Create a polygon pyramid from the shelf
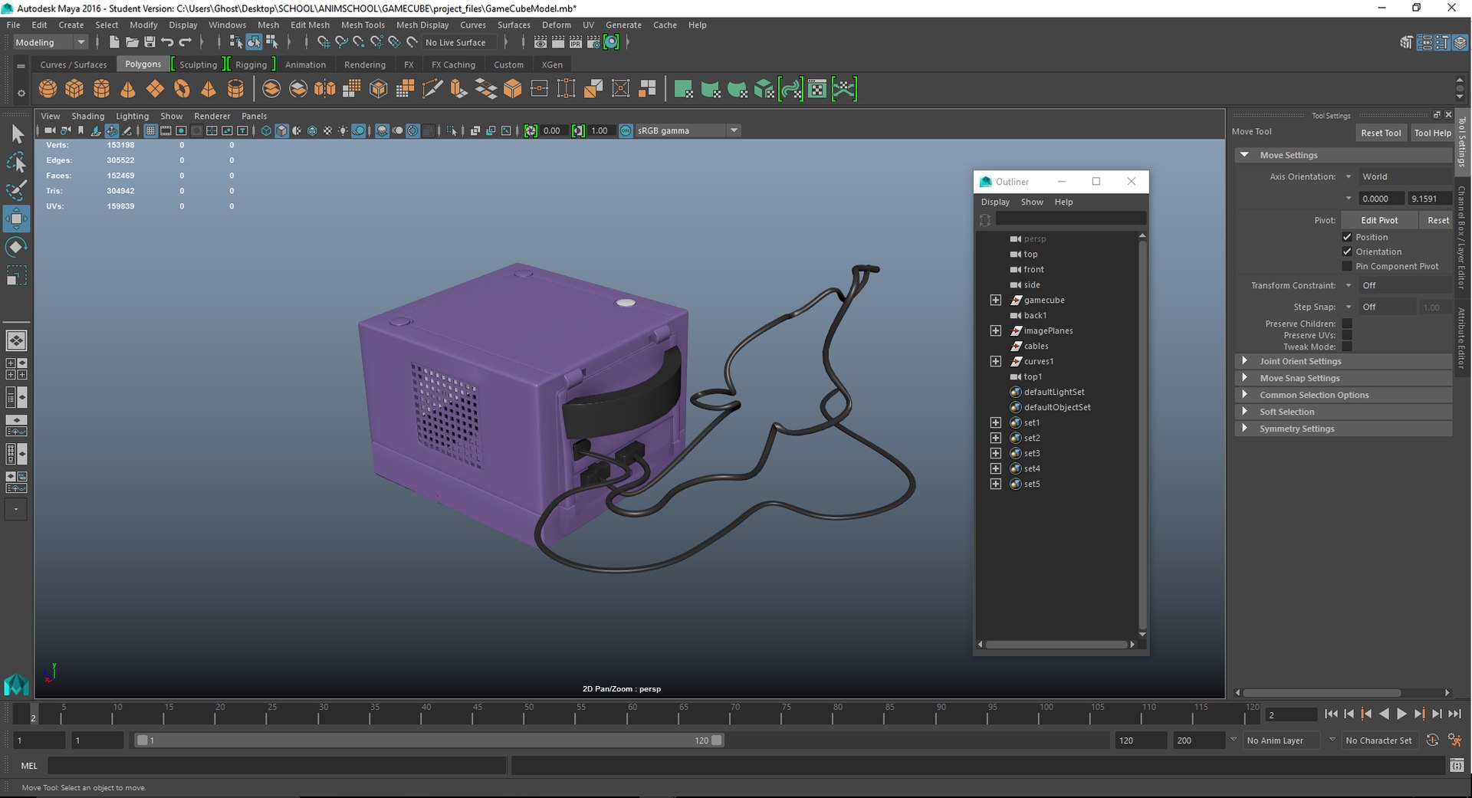The height and width of the screenshot is (798, 1472). pyautogui.click(x=209, y=89)
